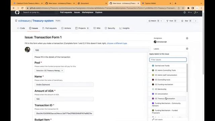Open the Pull requests repository tab
This screenshot has height=121, width=215.
[x=49, y=28]
